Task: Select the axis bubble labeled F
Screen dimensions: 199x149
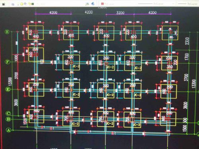Action: point(8,62)
